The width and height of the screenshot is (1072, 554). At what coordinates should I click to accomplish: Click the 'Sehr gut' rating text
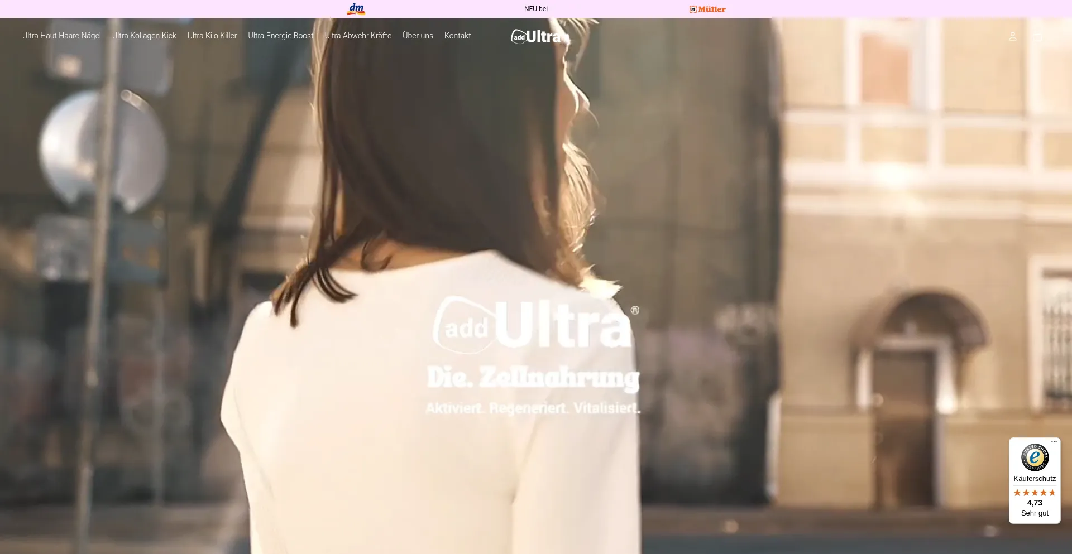[1035, 513]
